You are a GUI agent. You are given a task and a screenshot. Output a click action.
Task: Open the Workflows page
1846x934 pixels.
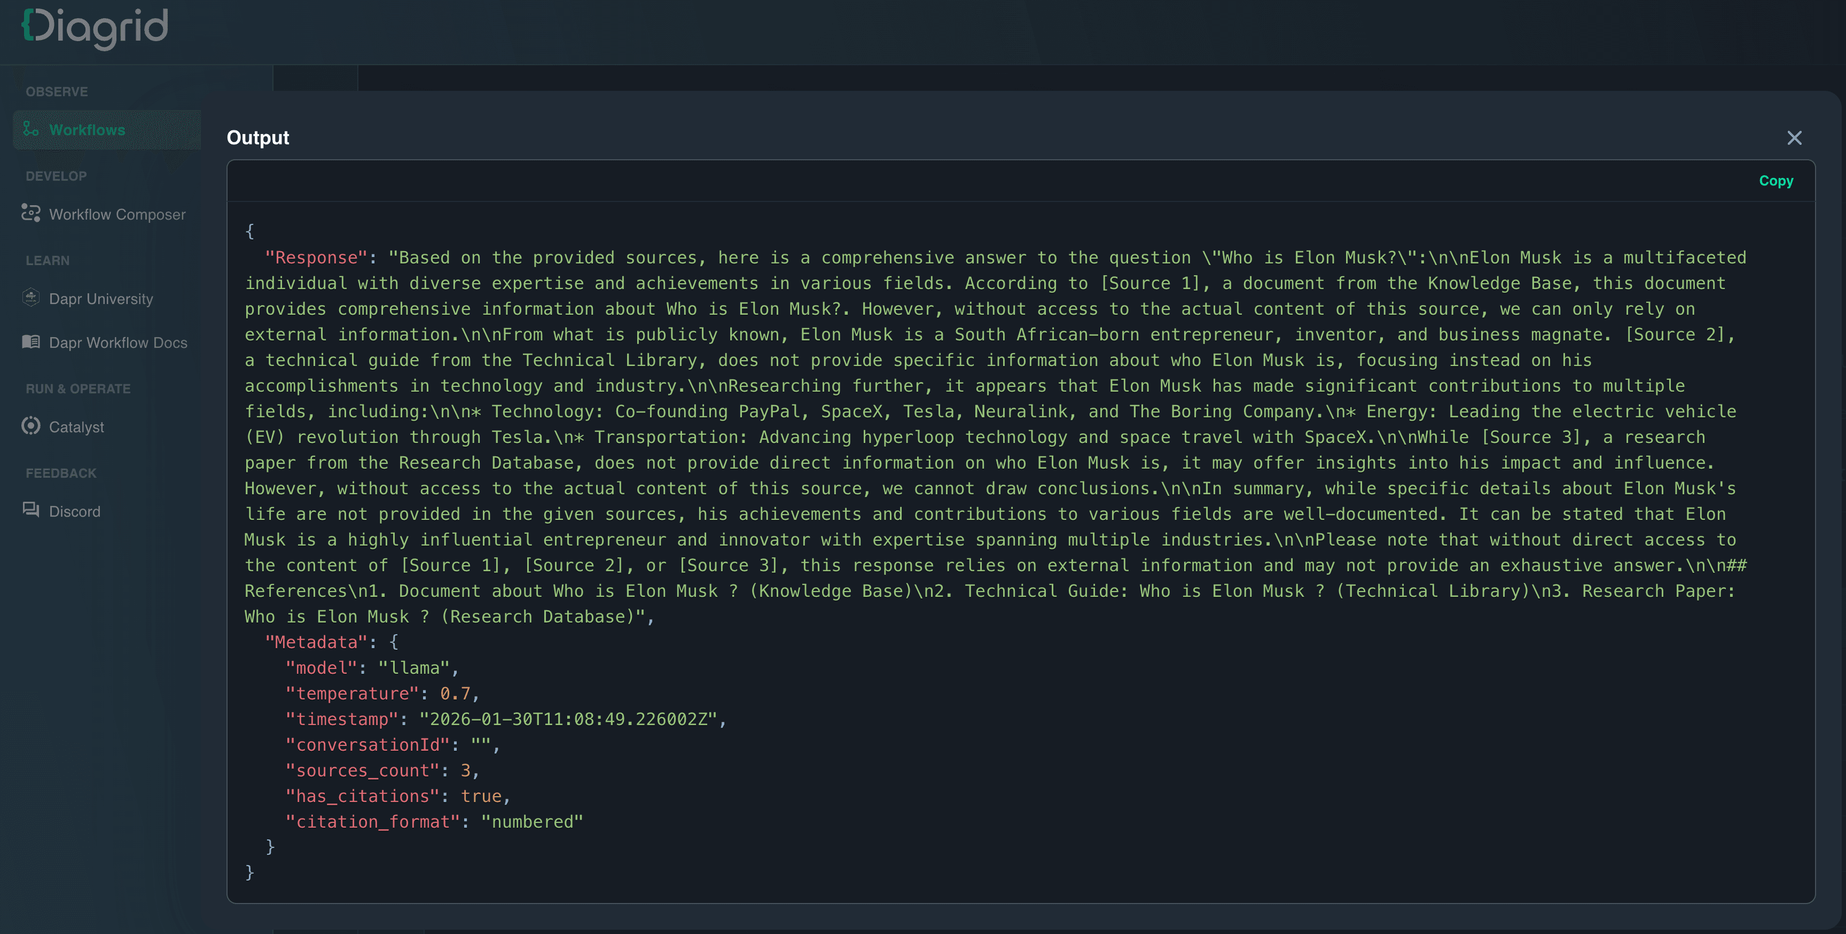click(x=107, y=130)
